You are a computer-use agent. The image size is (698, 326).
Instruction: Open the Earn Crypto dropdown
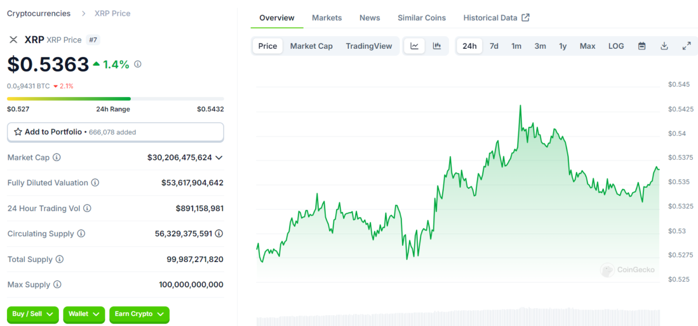pyautogui.click(x=139, y=314)
